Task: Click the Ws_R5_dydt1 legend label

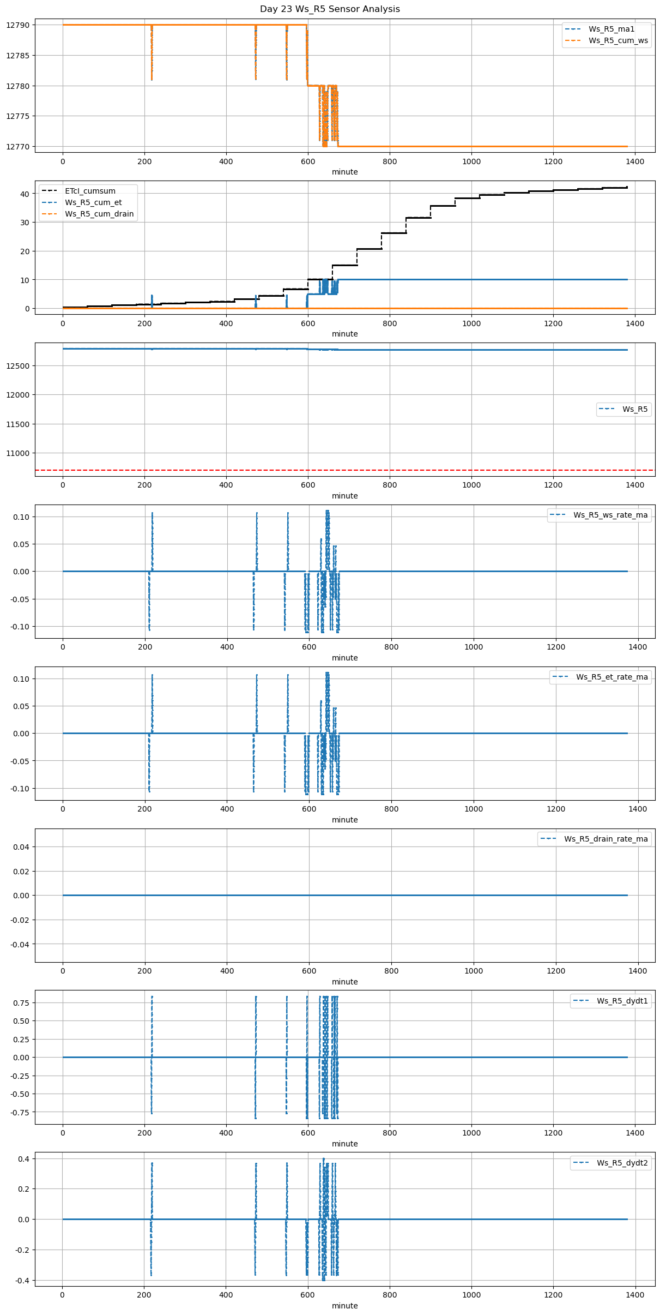Action: point(622,1001)
